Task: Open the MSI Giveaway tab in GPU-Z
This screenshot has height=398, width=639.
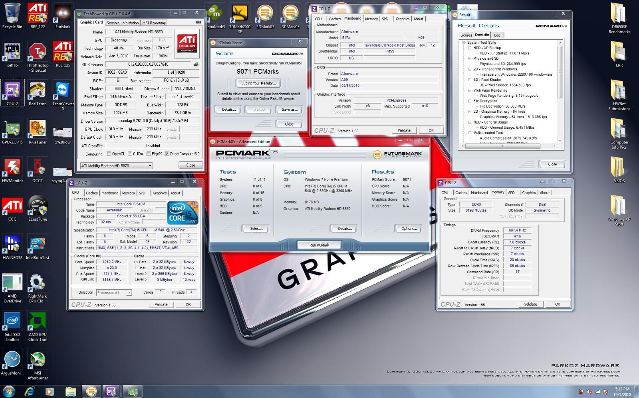Action: pos(154,23)
